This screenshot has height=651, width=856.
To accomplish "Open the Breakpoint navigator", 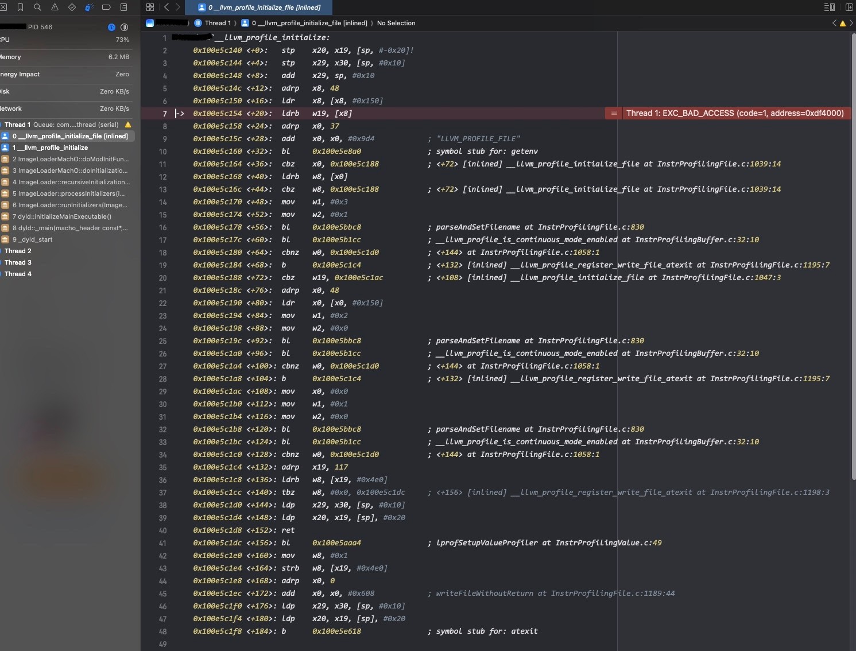I will click(x=106, y=7).
